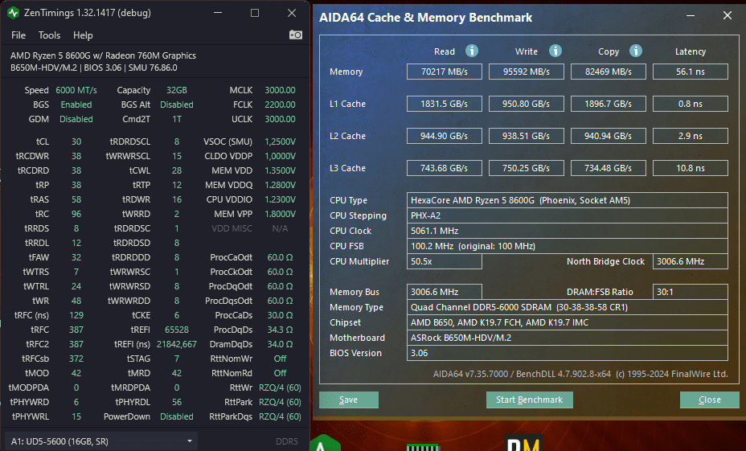Click the Memory Latency 56.1 ns field

pyautogui.click(x=691, y=72)
